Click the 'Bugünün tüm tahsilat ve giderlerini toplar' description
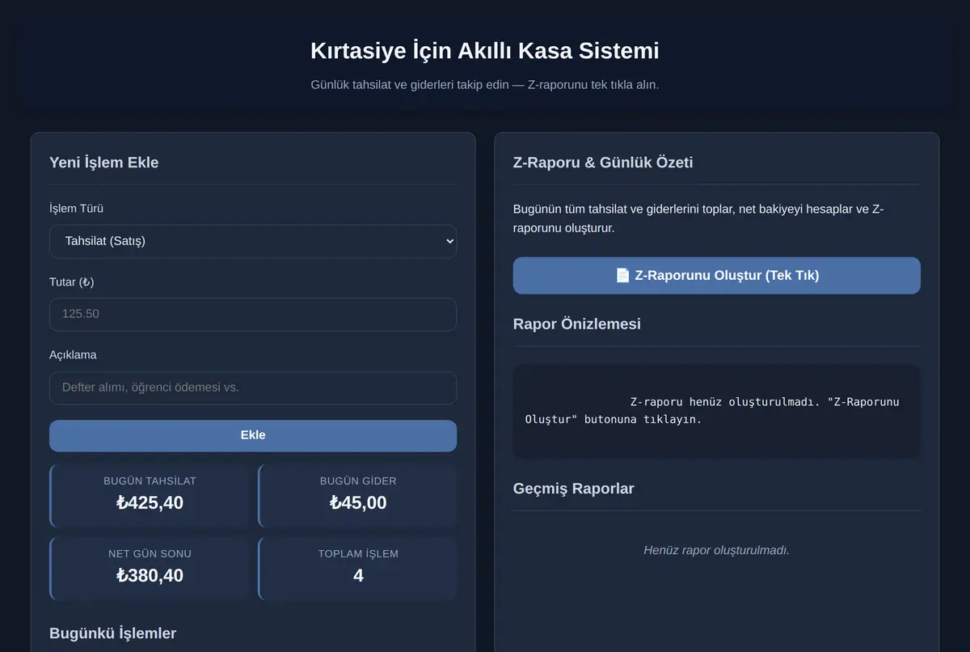 (698, 218)
